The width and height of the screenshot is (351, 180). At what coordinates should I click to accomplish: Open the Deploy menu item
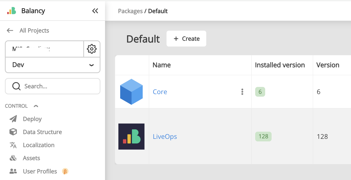[x=32, y=119]
